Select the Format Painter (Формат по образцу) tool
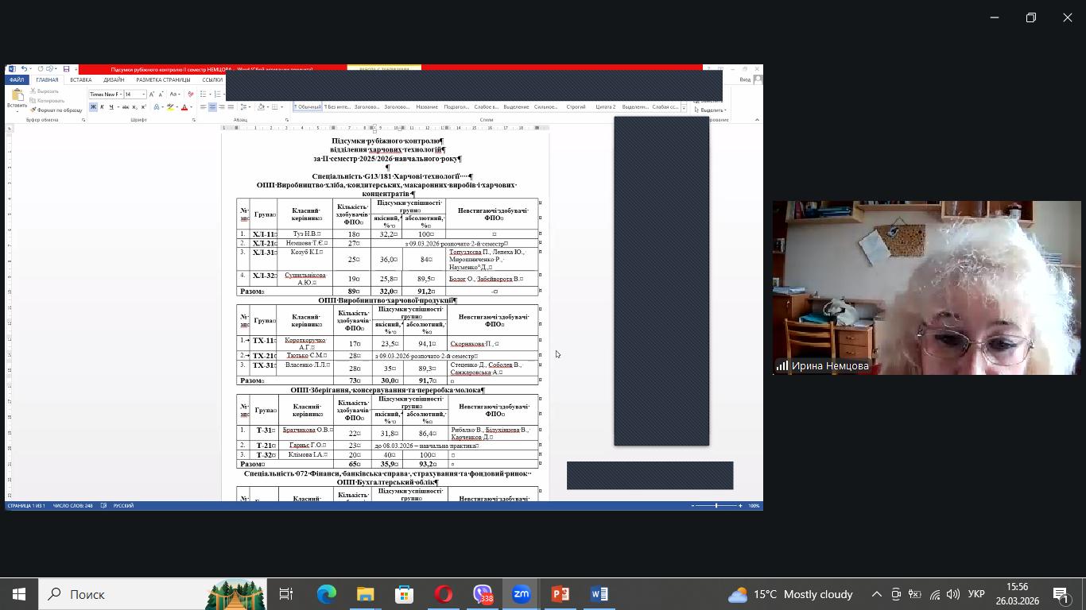 pyautogui.click(x=59, y=110)
